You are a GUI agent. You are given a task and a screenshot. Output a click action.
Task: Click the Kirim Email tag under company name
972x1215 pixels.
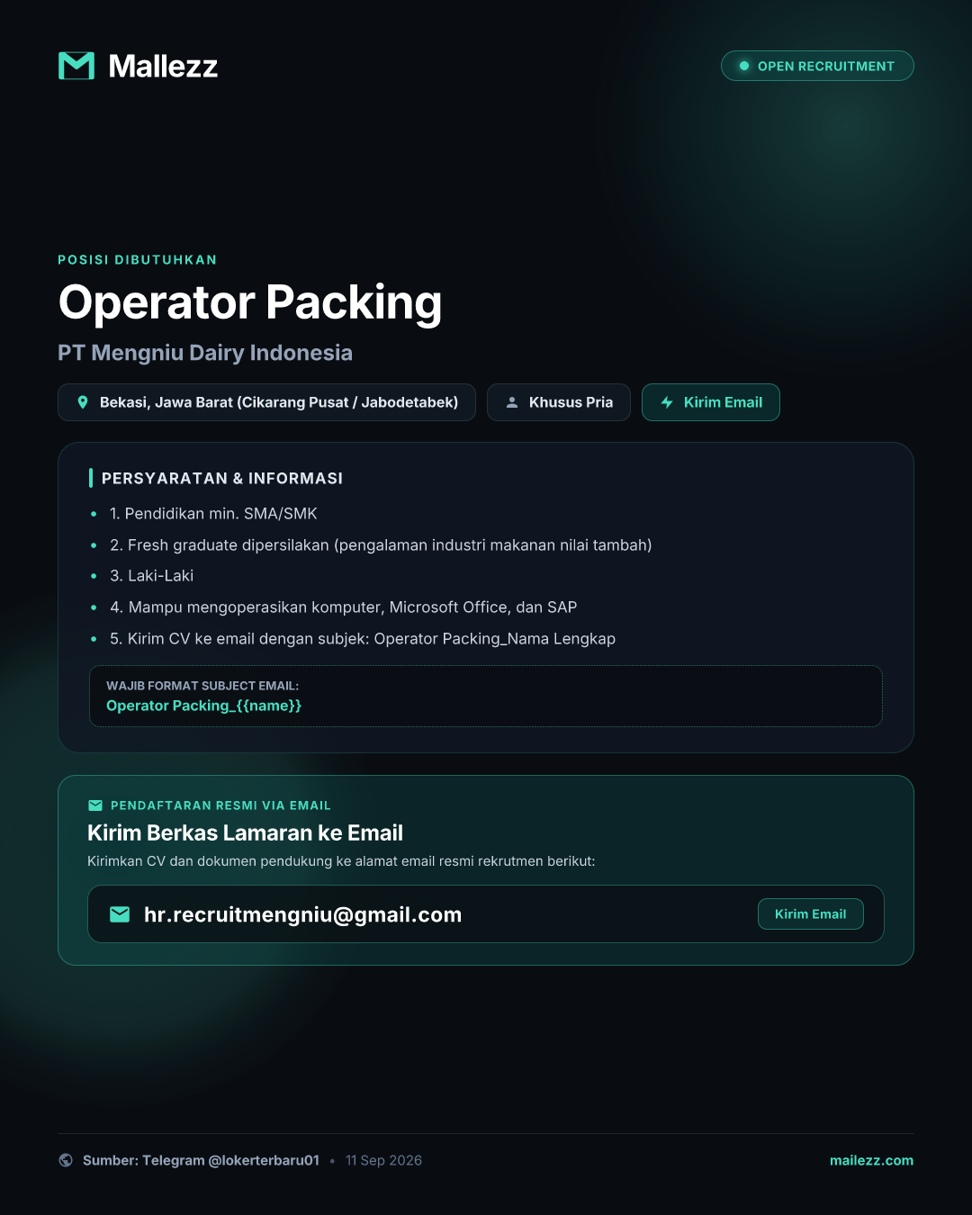711,402
